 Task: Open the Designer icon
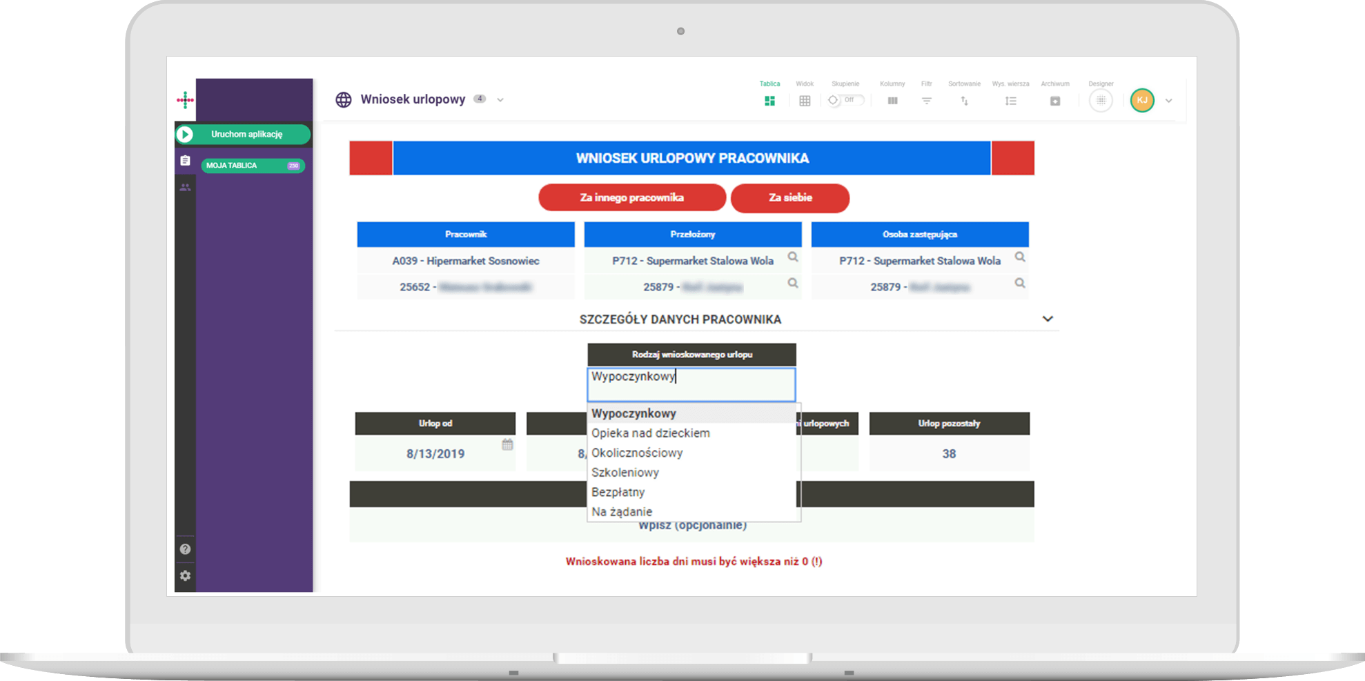(x=1101, y=101)
